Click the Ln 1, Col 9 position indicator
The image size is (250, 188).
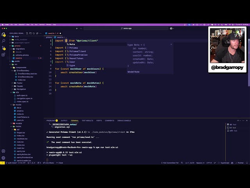point(190,163)
